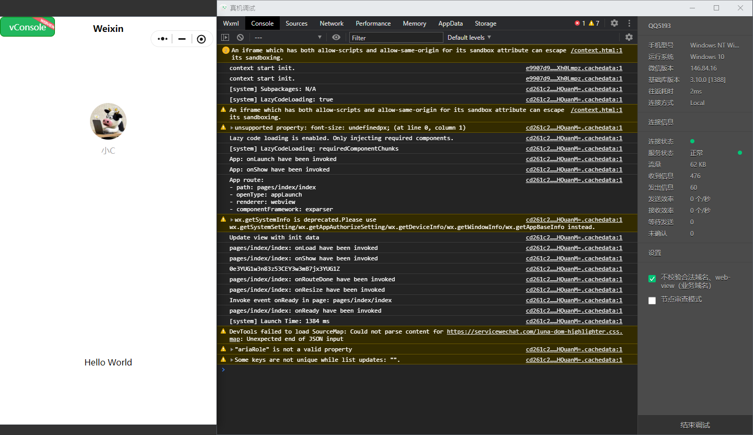Click the mini program three-dot capsule menu
753x435 pixels.
pyautogui.click(x=163, y=39)
